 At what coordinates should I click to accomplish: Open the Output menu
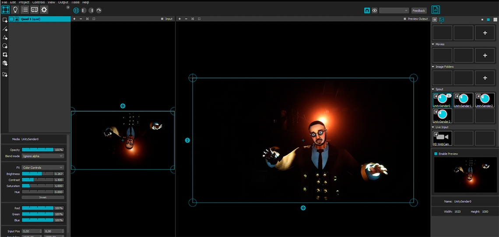click(63, 2)
